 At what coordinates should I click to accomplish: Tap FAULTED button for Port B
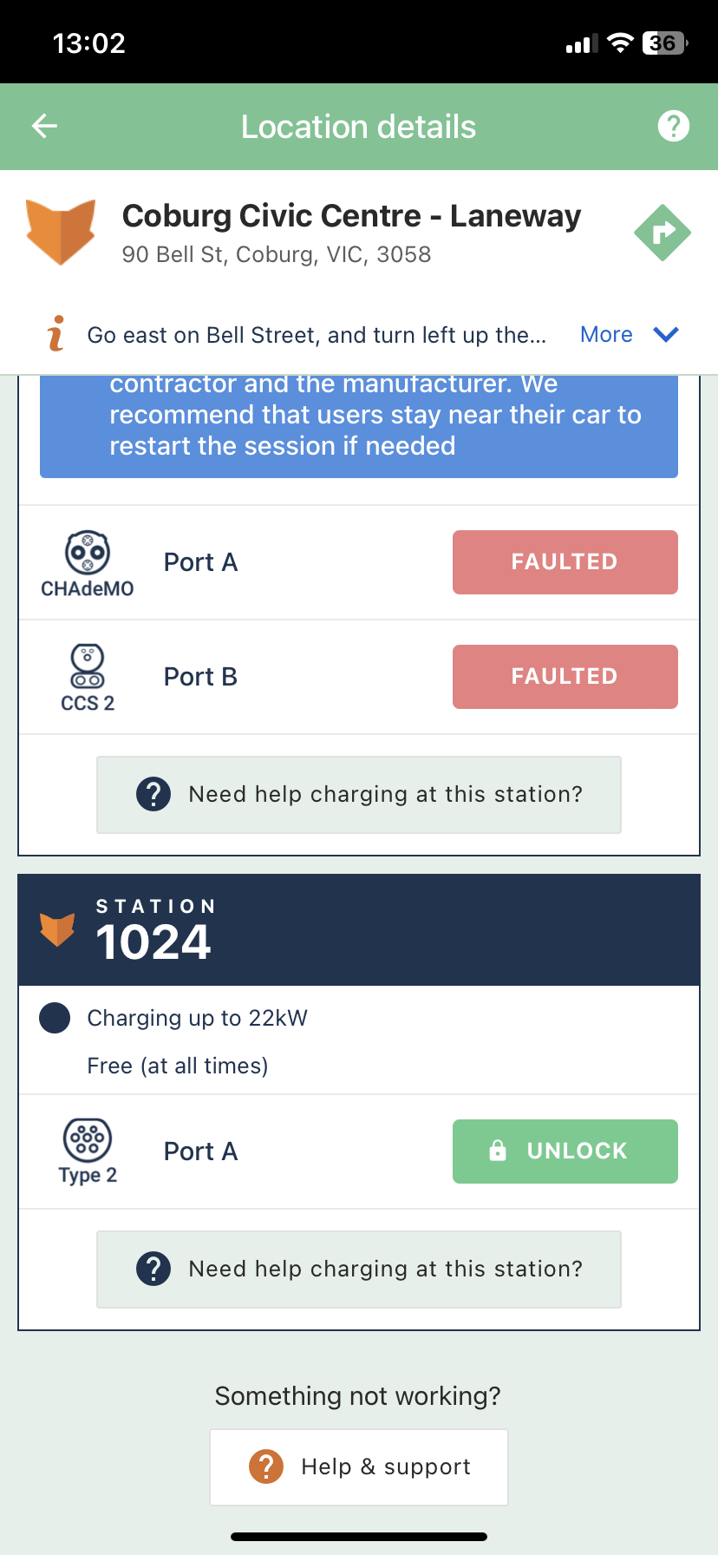pos(565,677)
